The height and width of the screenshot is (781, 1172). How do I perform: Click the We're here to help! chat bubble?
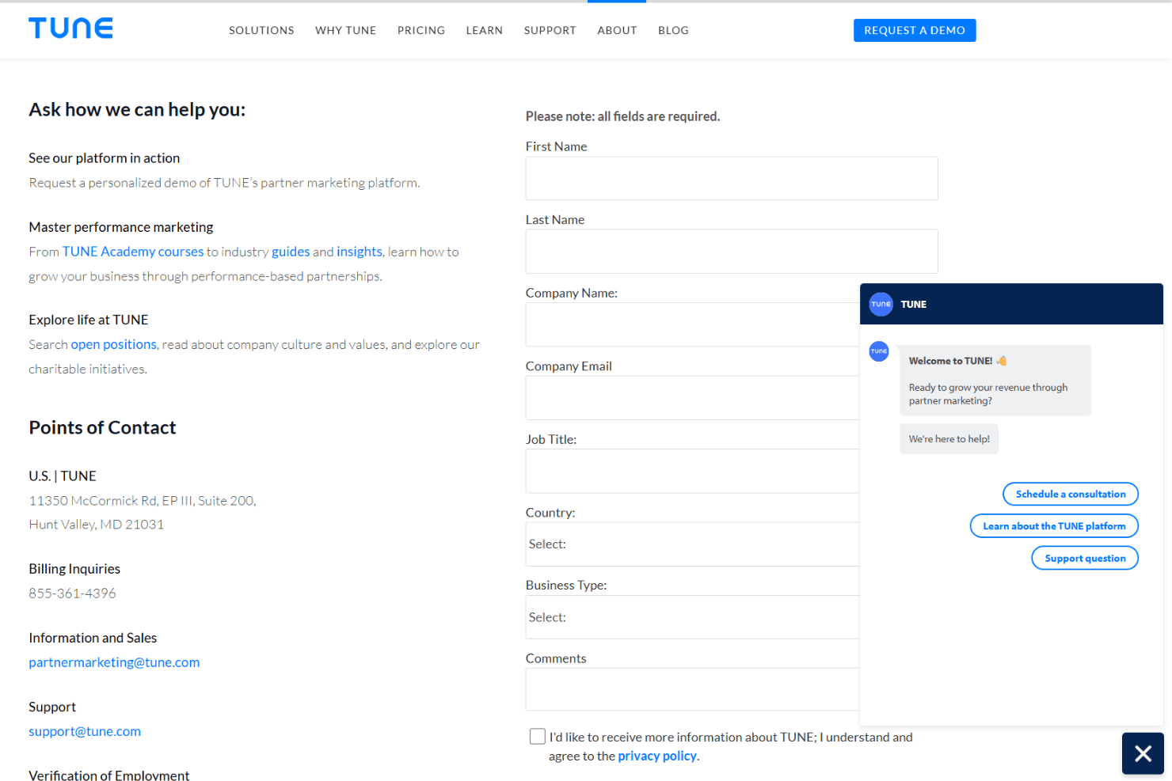(949, 439)
